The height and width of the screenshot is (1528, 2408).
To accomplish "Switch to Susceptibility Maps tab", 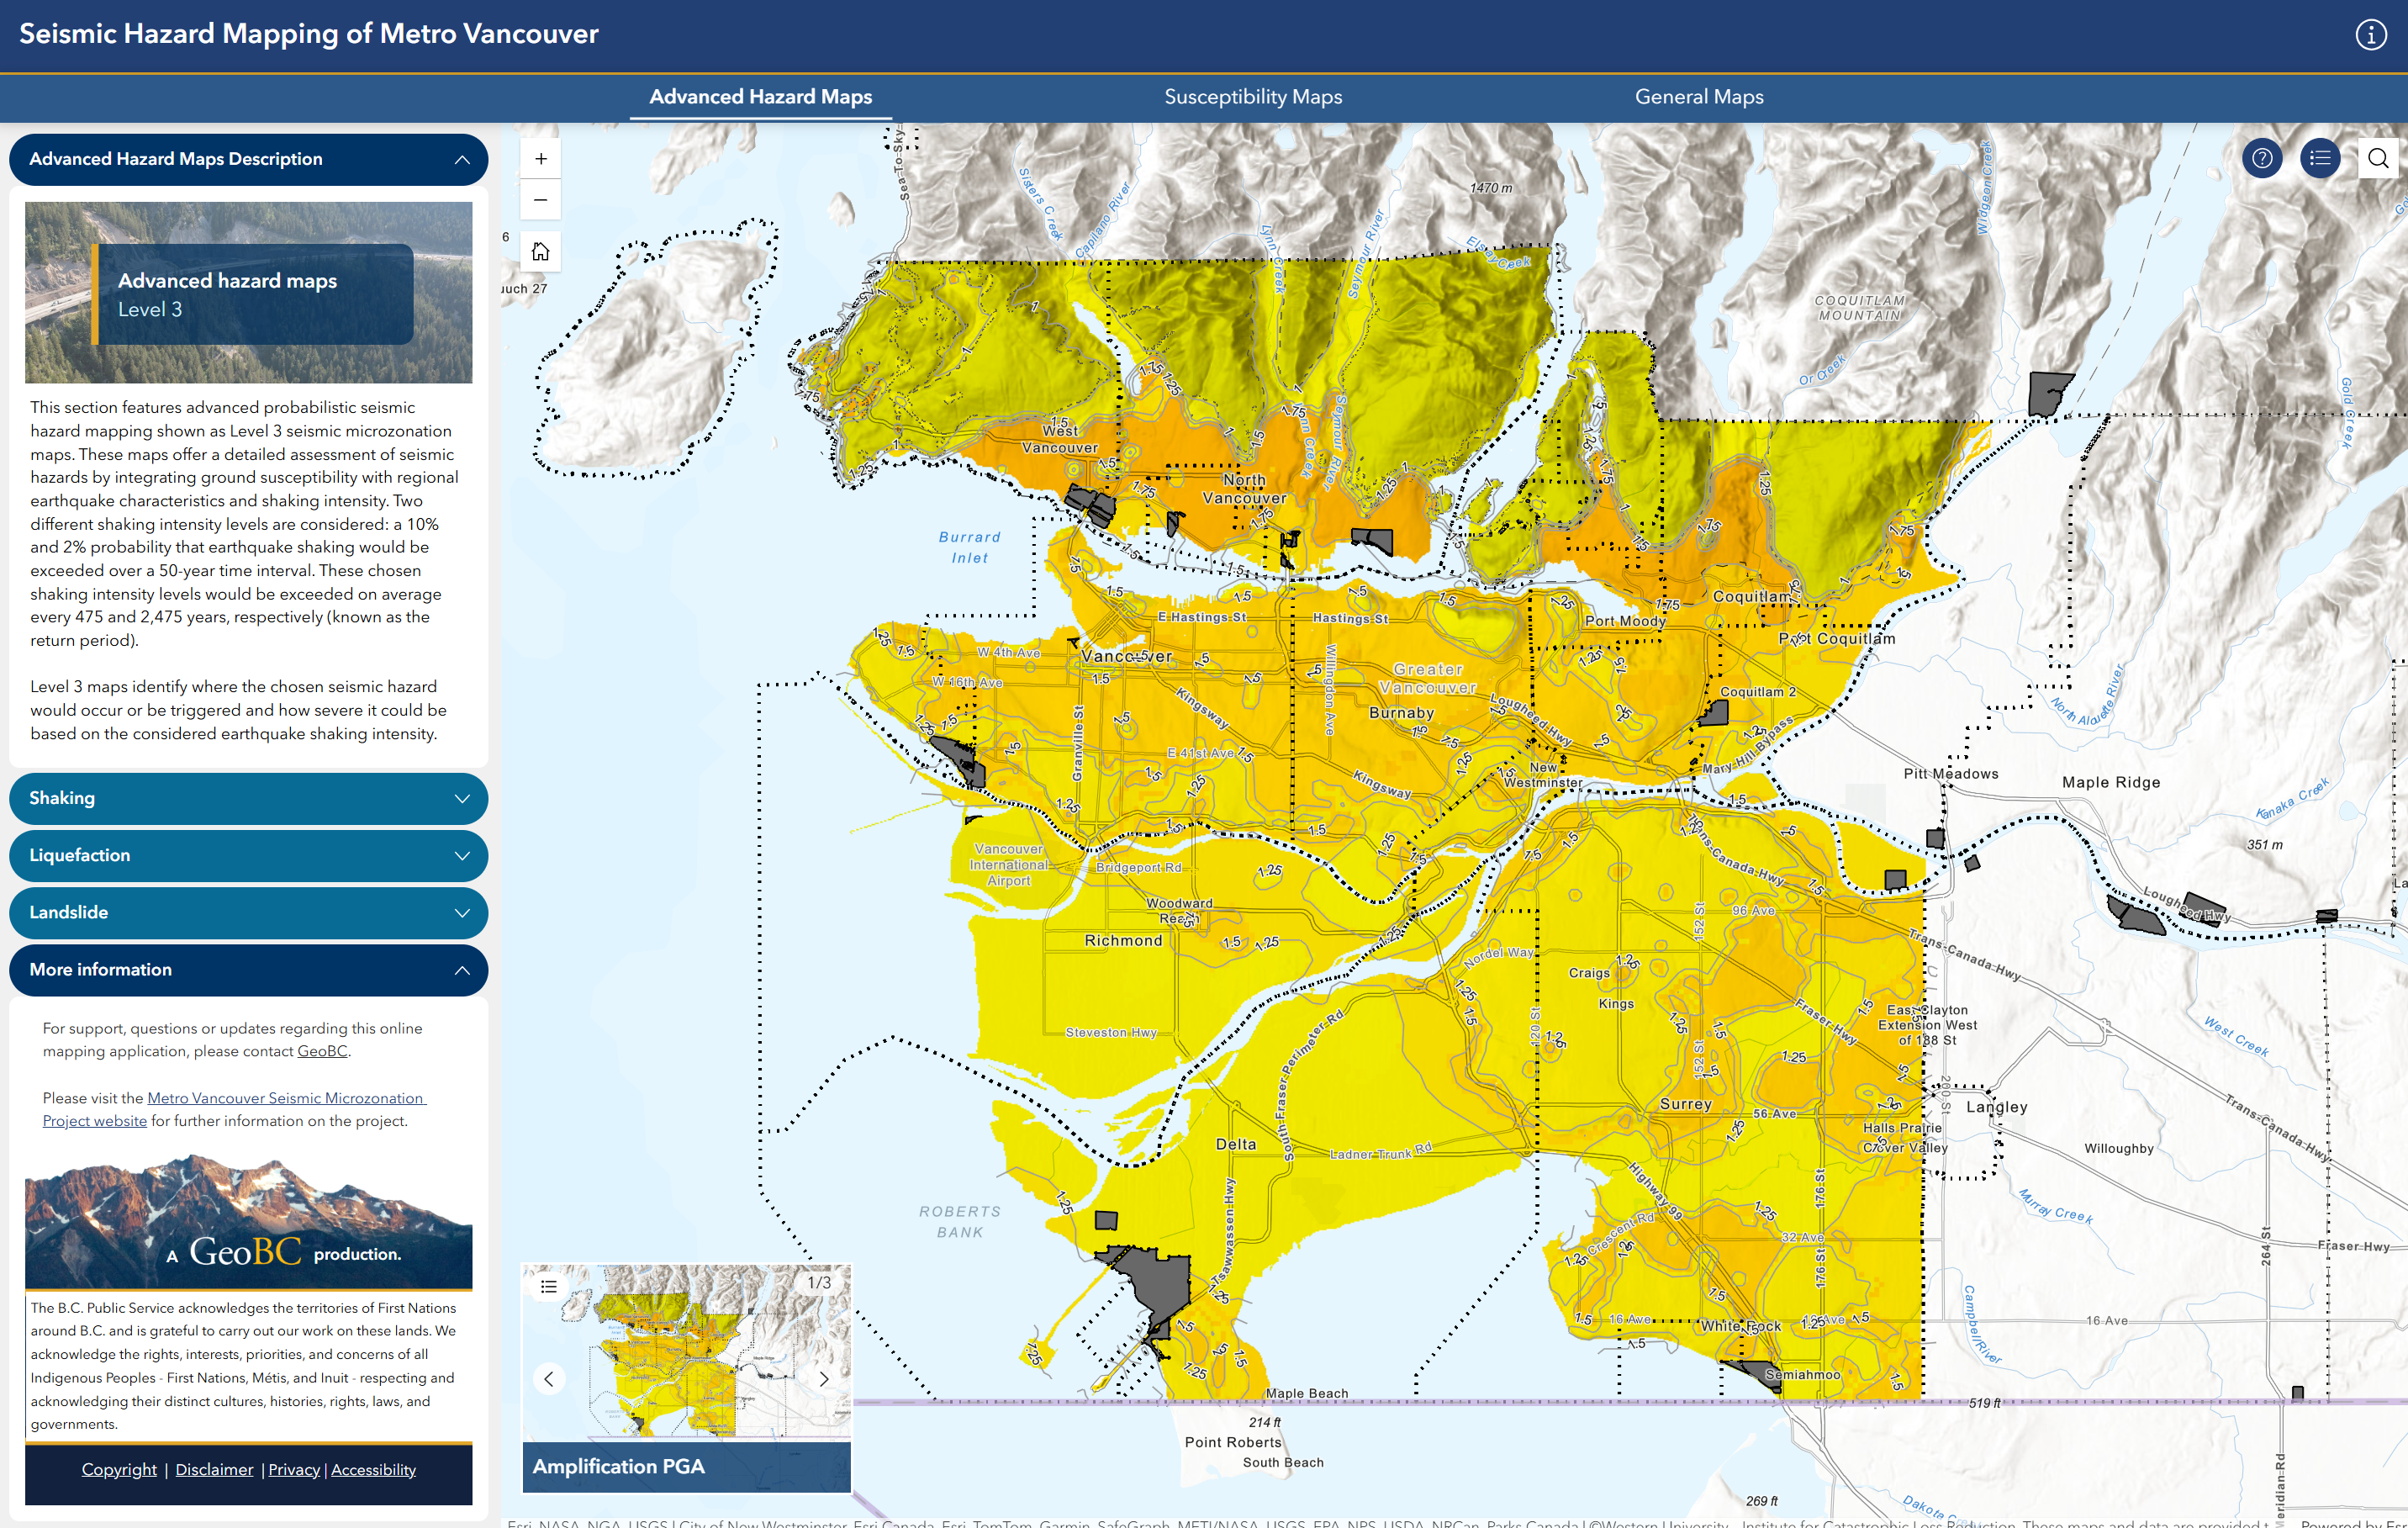I will (1253, 97).
